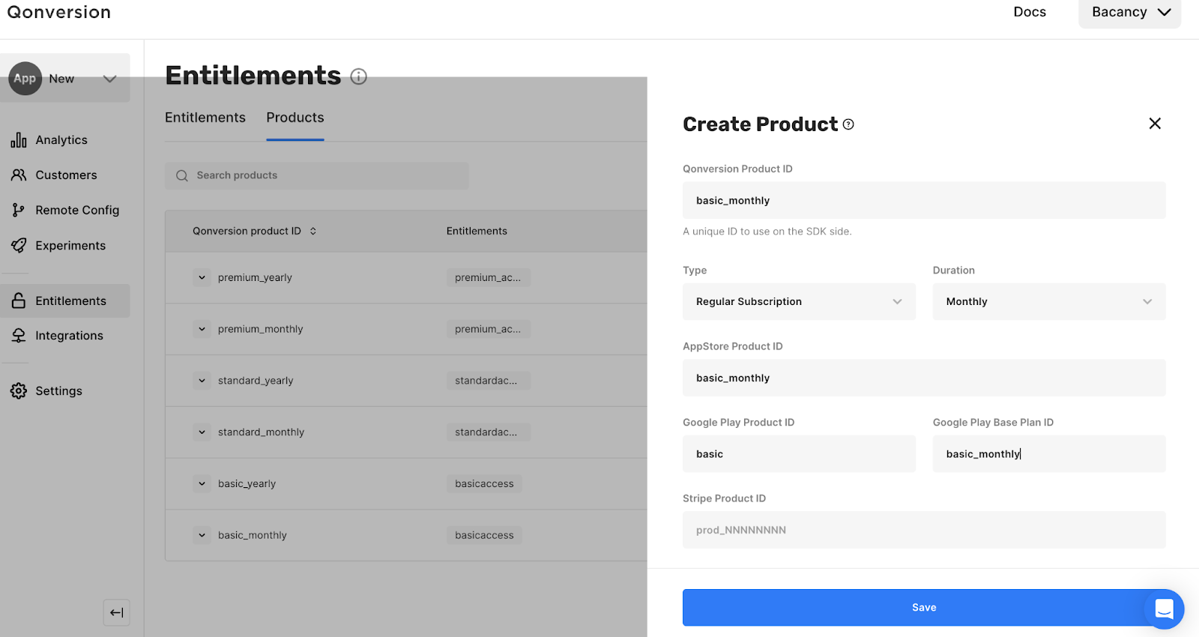This screenshot has height=637, width=1199.
Task: Click the Integrations icon in sidebar
Action: pos(19,336)
